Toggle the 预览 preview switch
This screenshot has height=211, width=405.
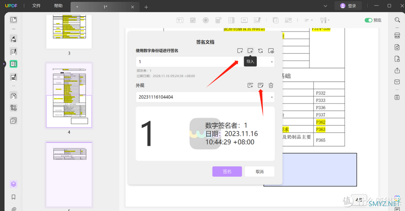point(368,20)
